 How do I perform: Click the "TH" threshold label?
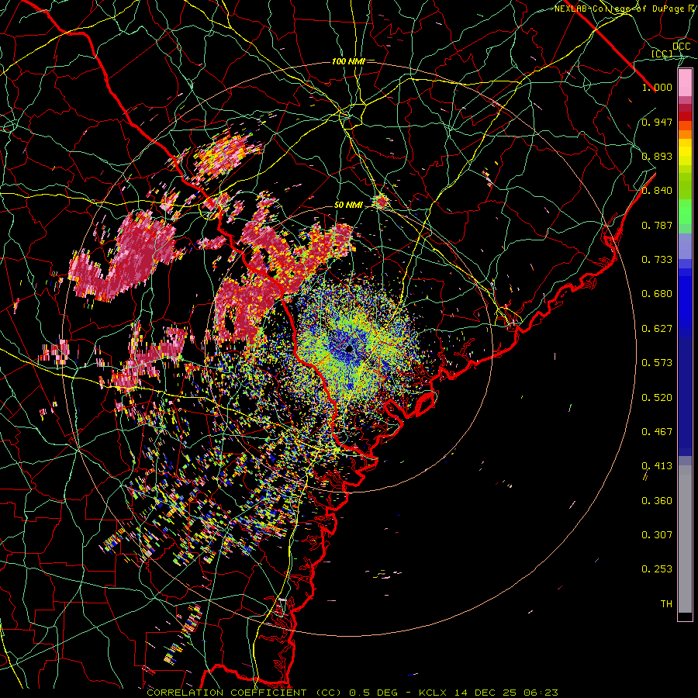(666, 604)
